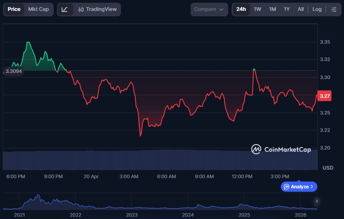Expand the Compare dropdown
Image resolution: width=344 pixels, height=219 pixels.
pyautogui.click(x=209, y=9)
